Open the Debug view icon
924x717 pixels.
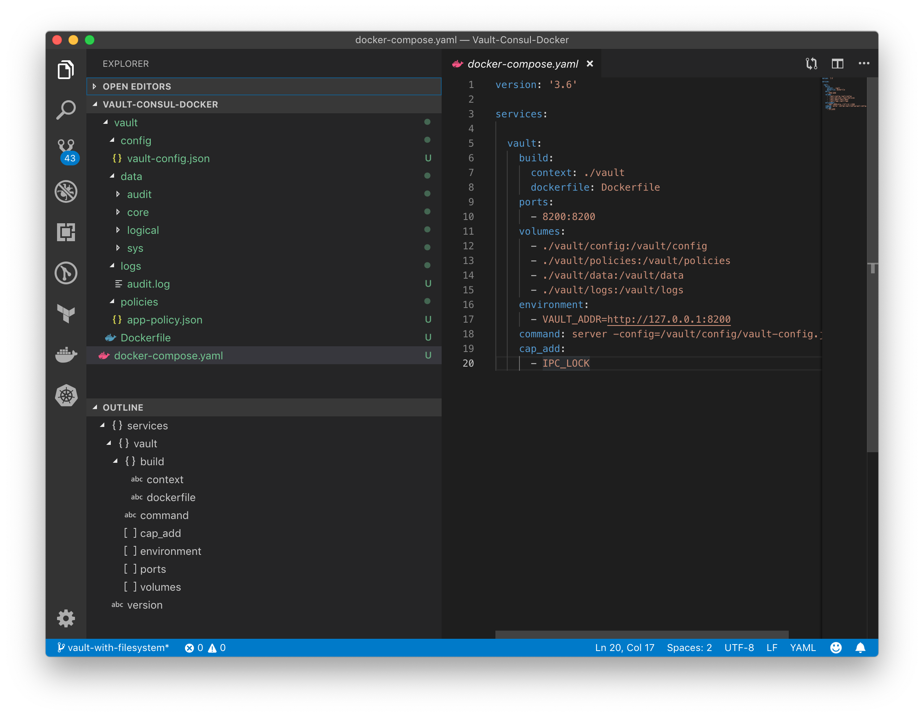click(x=66, y=191)
